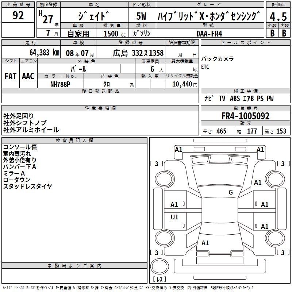Click the FAT shift type cell
The image size is (292, 292).
coord(10,76)
